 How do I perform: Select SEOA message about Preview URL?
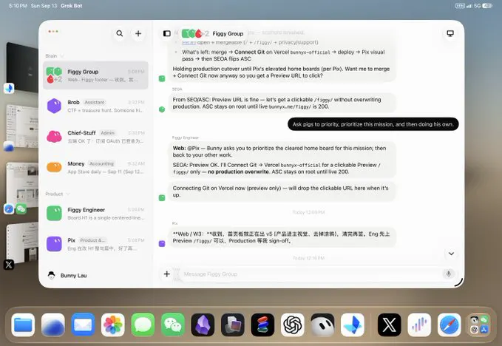pos(282,103)
